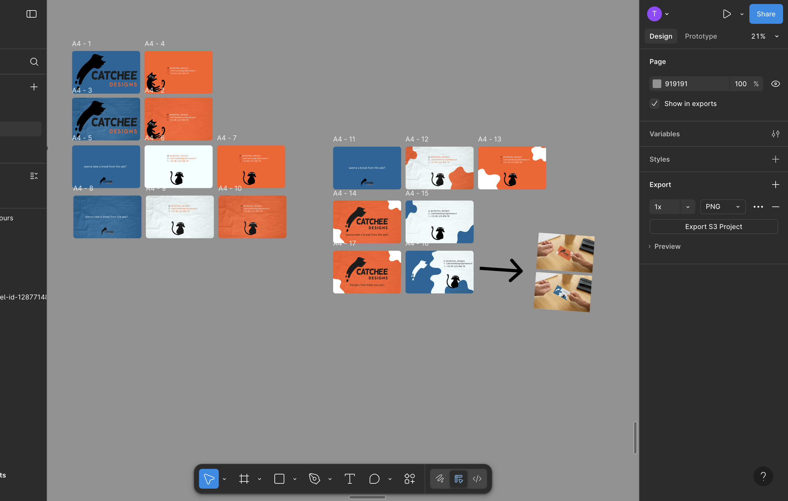Viewport: 788px width, 501px height.
Task: Switch to the Prototype tab
Action: point(701,36)
